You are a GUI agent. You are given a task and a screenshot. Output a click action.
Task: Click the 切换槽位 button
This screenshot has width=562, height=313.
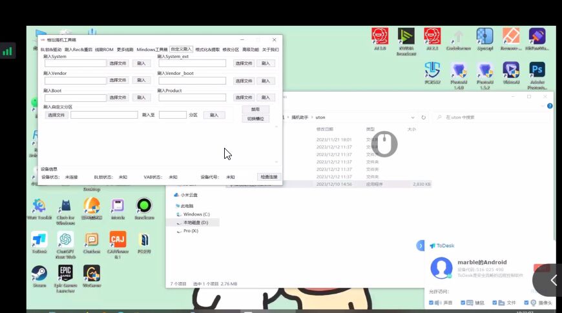click(x=255, y=119)
